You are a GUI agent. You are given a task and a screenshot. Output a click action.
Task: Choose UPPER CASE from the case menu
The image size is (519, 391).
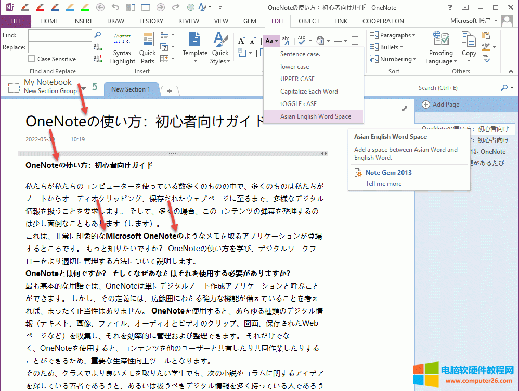(297, 79)
